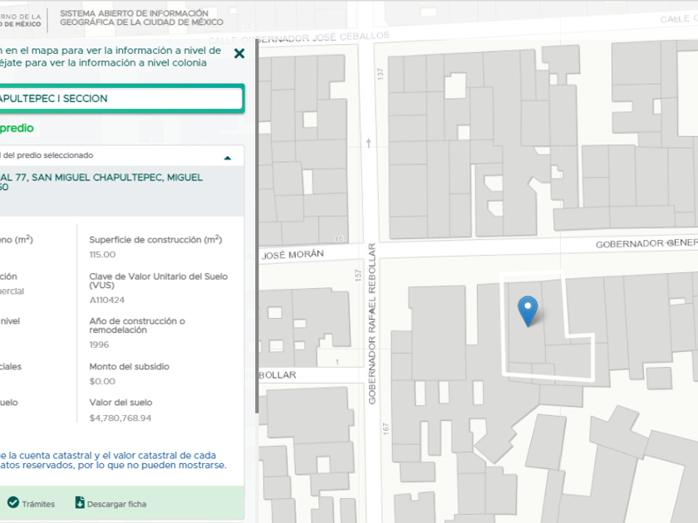Click the blue map location pin

coord(528,311)
